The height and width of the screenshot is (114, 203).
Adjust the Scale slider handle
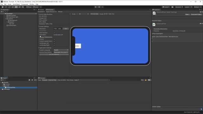80,14
